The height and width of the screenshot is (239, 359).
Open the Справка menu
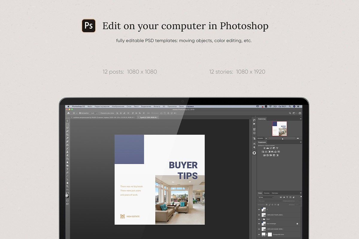point(190,106)
